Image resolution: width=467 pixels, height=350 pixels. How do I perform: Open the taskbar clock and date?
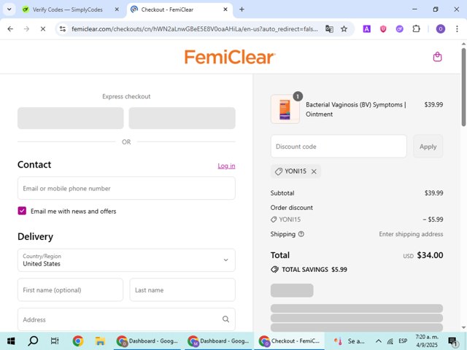(x=427, y=341)
